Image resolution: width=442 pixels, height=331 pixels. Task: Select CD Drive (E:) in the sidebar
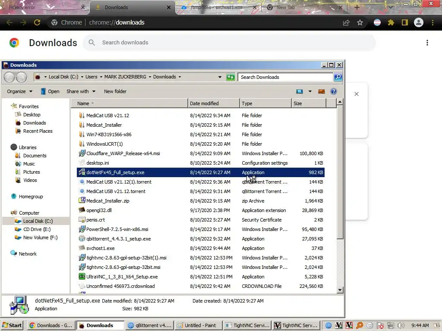[37, 229]
